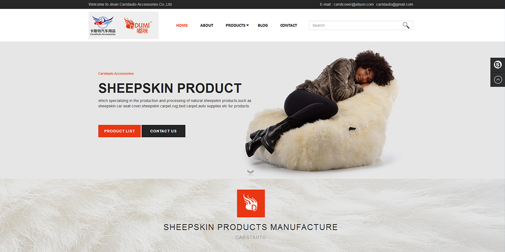Expand the PRODUCTS dropdown arrow
This screenshot has height=252, width=505.
(x=247, y=25)
